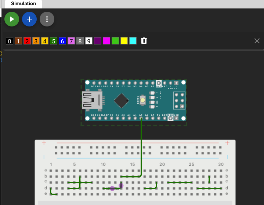This screenshot has width=264, height=205.
Task: Select the cyan color swatch
Action: [x=133, y=41]
